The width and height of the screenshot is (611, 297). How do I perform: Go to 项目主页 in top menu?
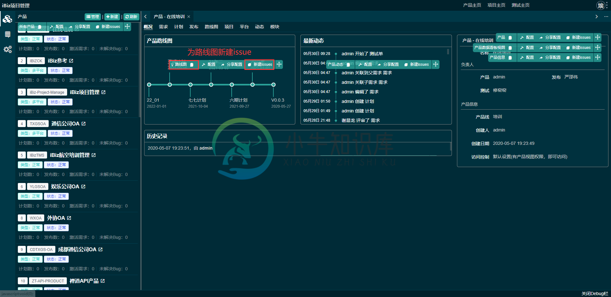496,5
